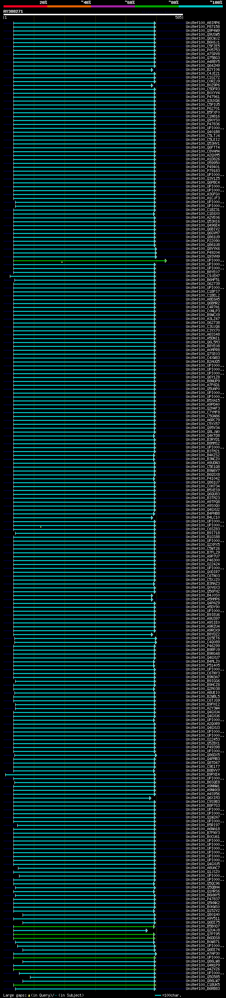Select hit label UniRef100_A9V511
The image size is (226, 998).
pos(203,918)
